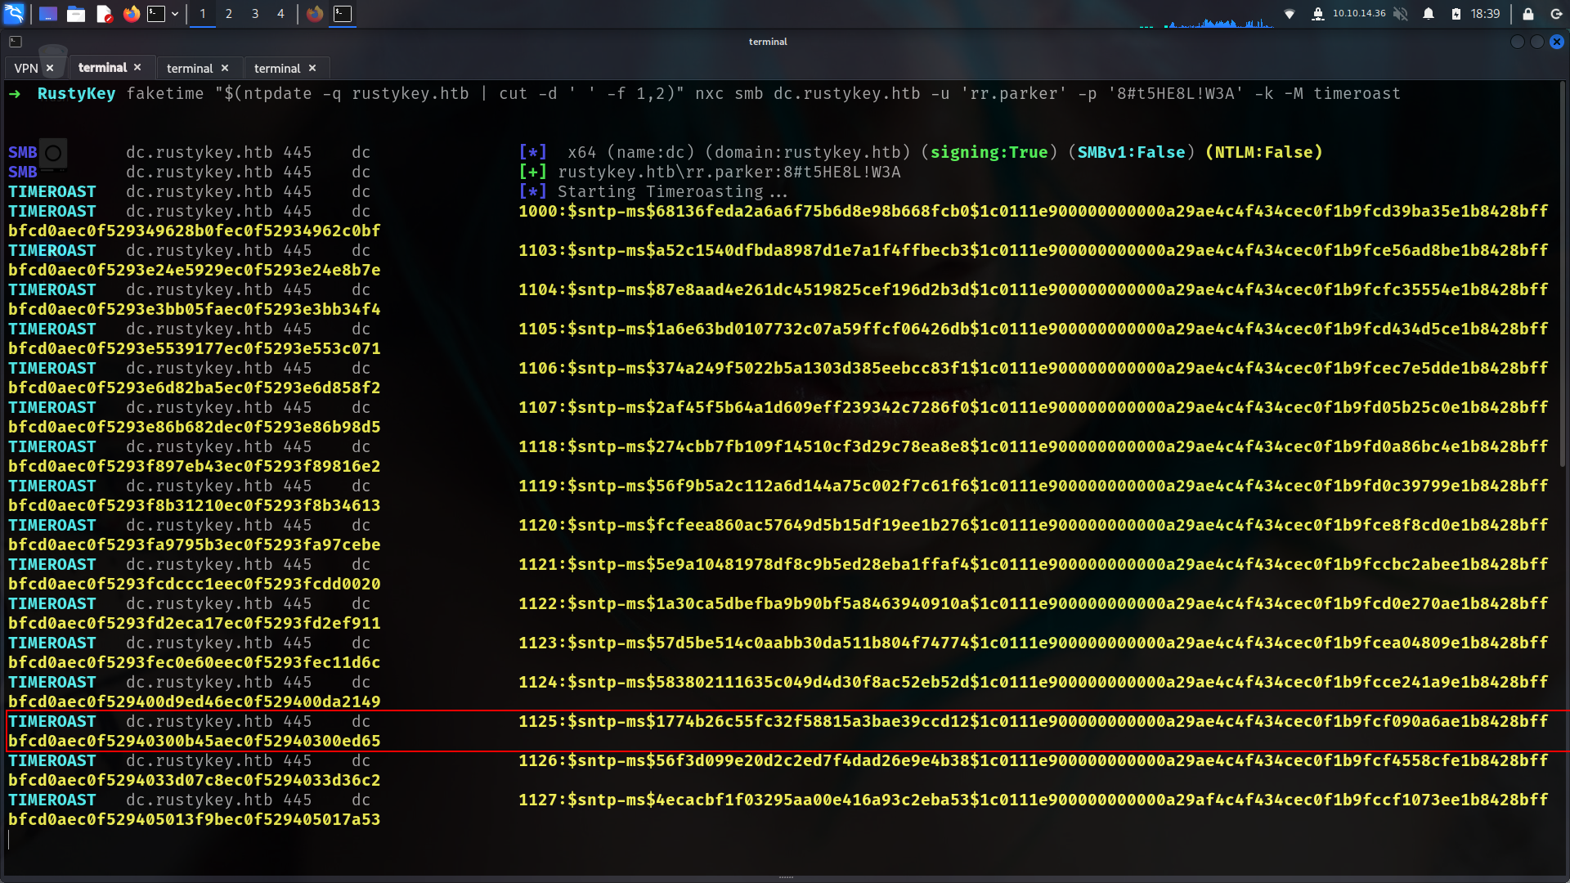The image size is (1570, 883).
Task: Click the VPN status lock indicator
Action: coord(1317,14)
